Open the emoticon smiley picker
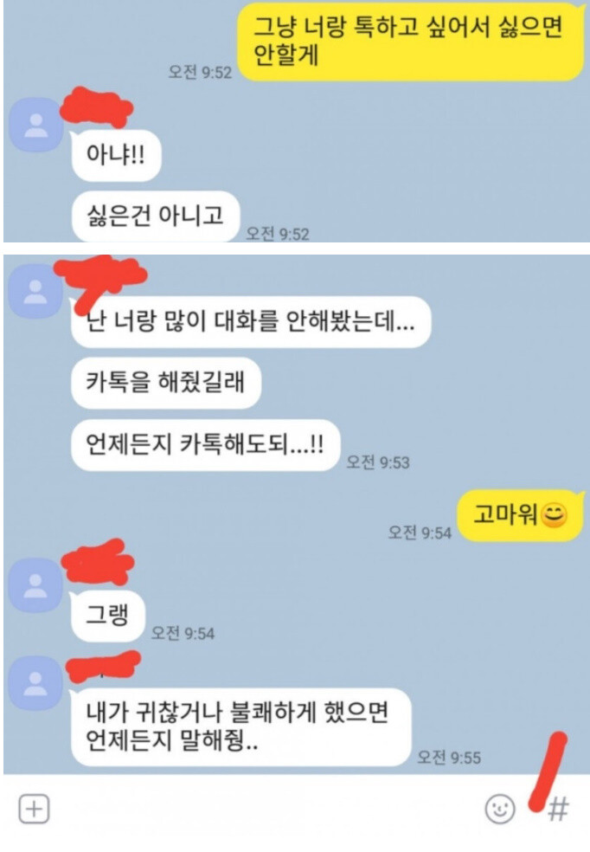Viewport: 590px width, 852px height. coord(499,809)
